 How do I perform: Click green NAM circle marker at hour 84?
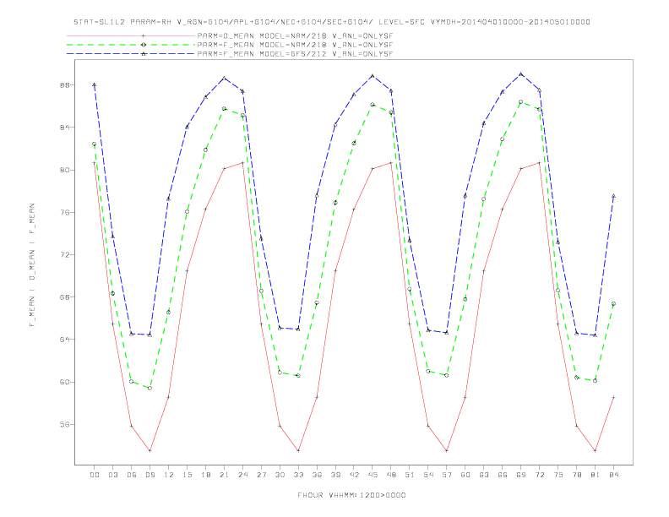pos(613,304)
